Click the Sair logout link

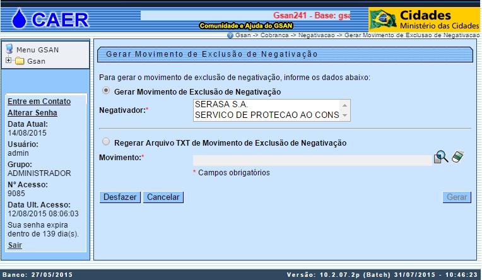[15, 245]
